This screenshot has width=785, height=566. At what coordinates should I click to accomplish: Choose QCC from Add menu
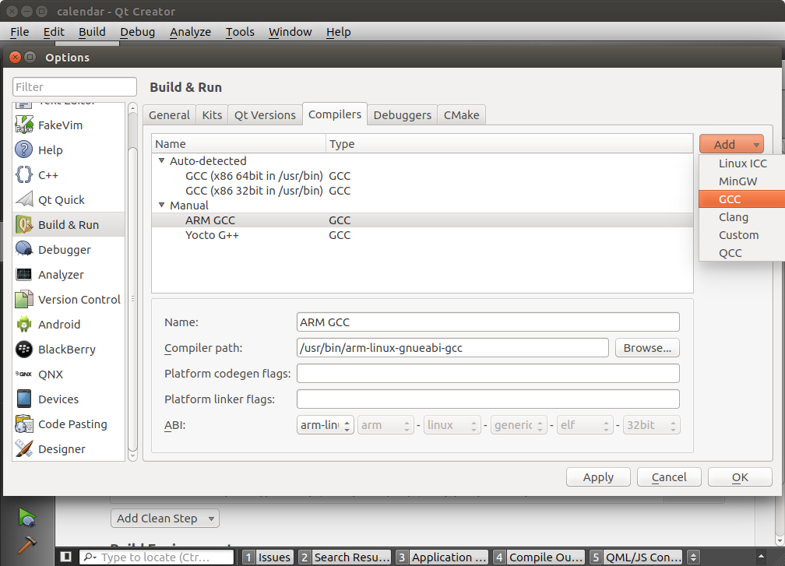[742, 253]
